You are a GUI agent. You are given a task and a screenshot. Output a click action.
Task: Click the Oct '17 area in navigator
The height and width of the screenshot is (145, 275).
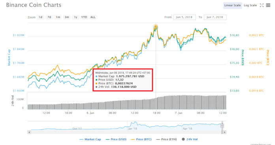77,128
